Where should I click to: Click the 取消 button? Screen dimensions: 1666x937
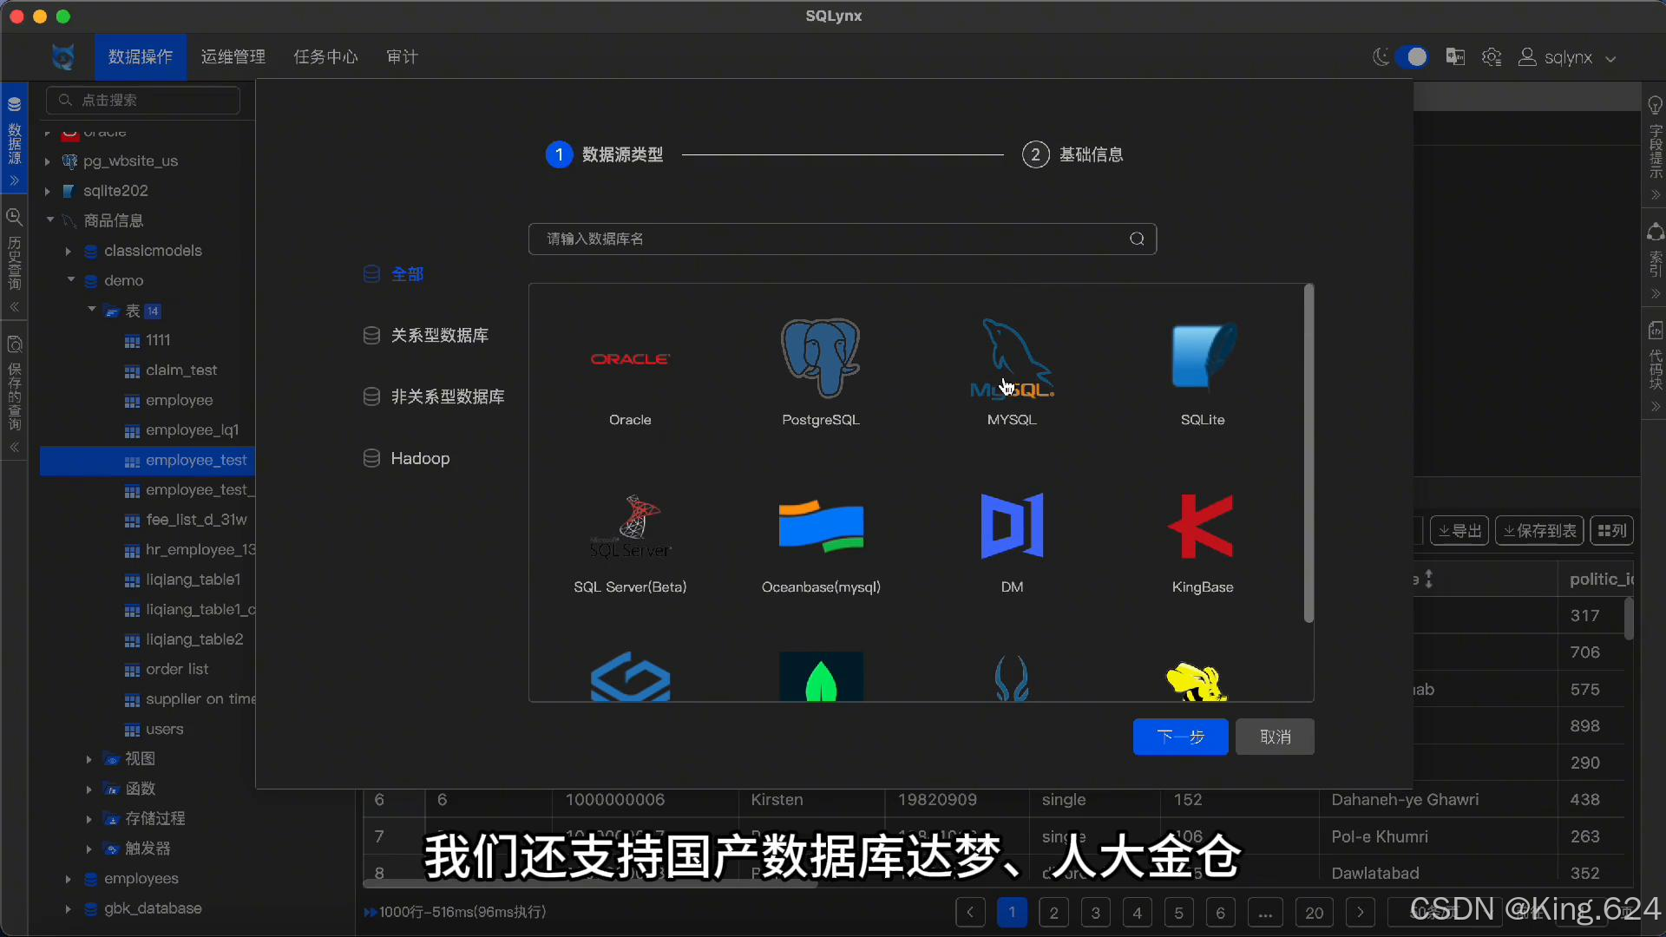click(1275, 737)
